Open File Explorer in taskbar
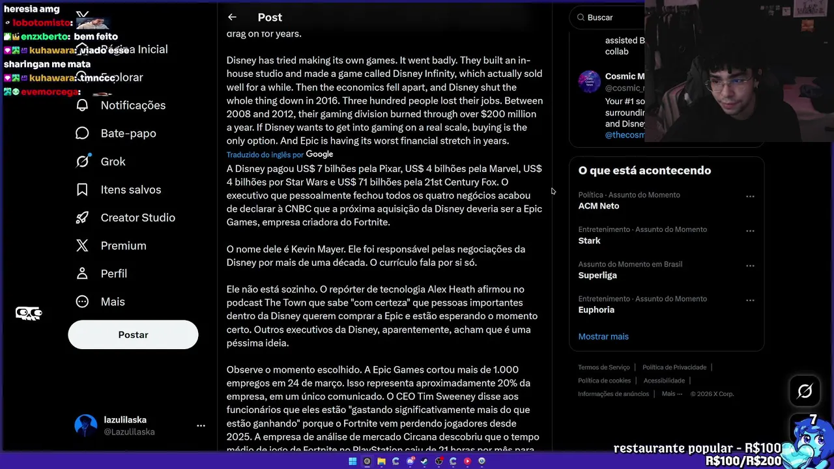Viewport: 834px width, 469px height. (381, 461)
